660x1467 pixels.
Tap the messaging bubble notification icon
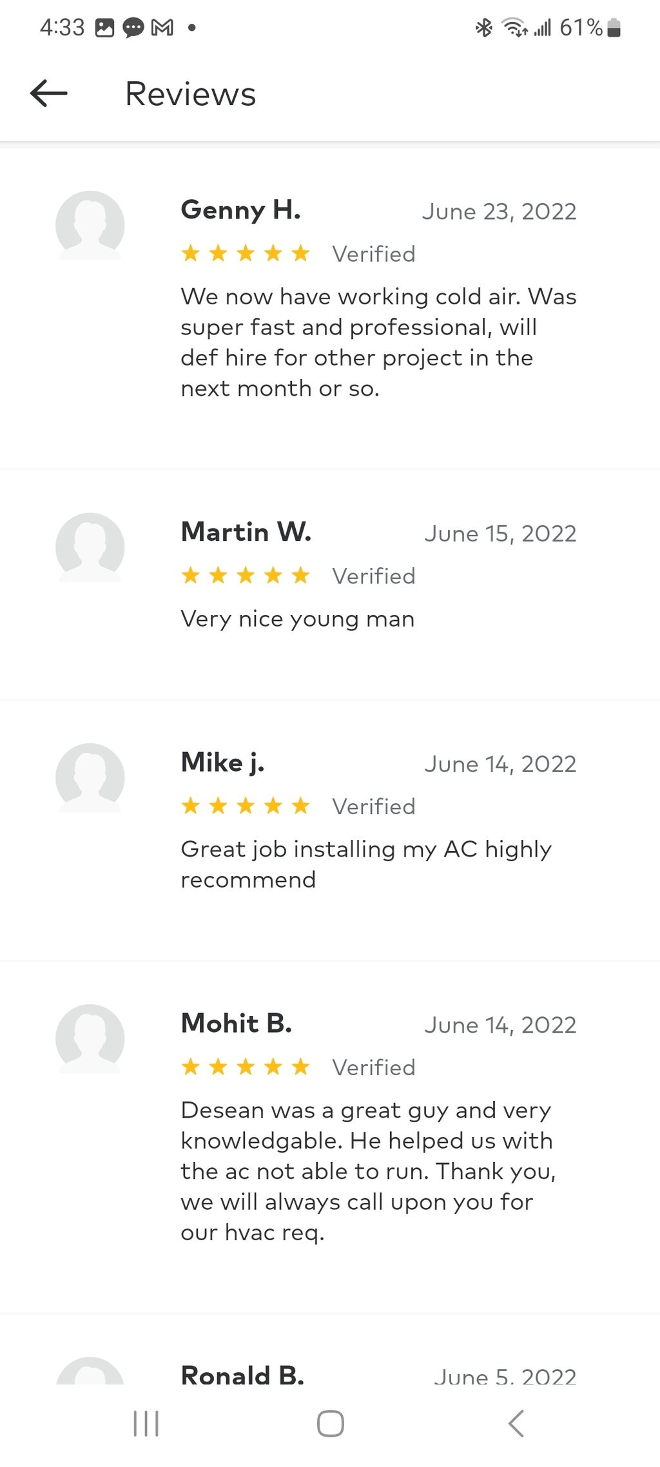coord(133,28)
